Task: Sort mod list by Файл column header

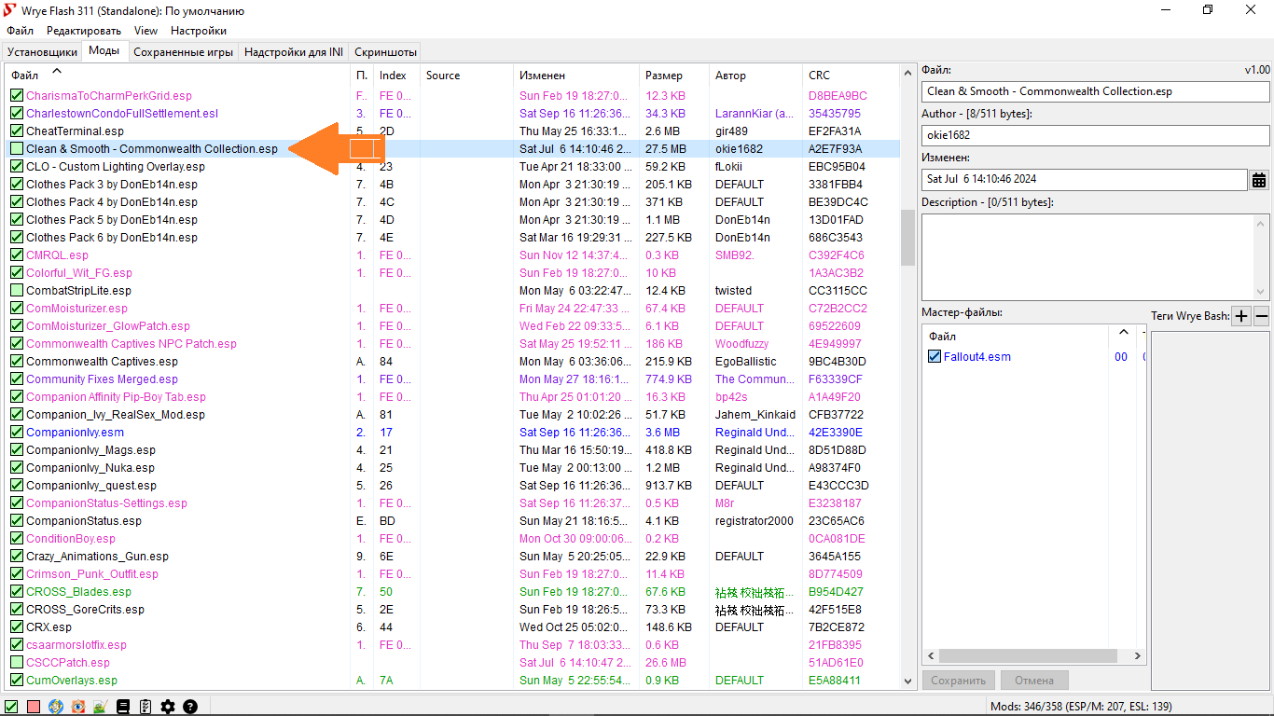Action: click(25, 76)
